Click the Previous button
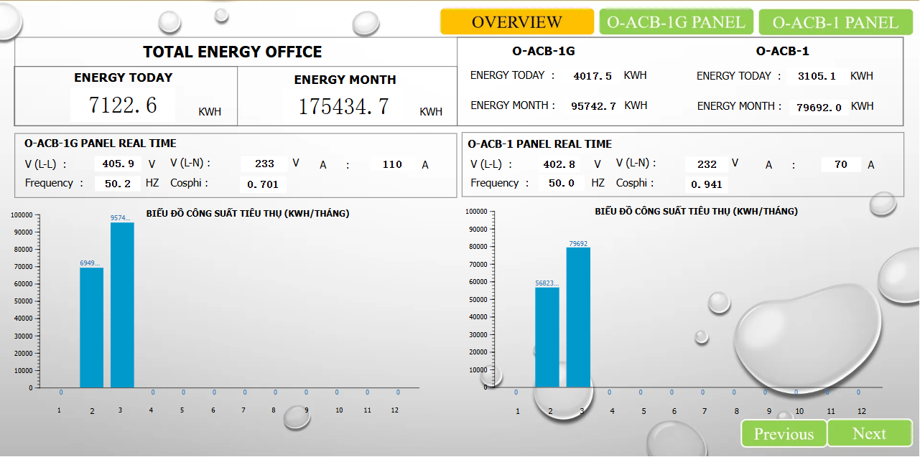 pos(784,433)
